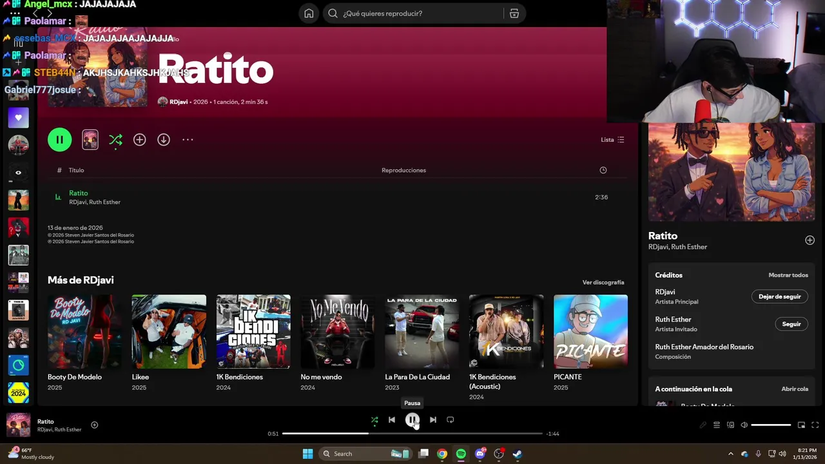Open the miniplayer

pyautogui.click(x=801, y=425)
